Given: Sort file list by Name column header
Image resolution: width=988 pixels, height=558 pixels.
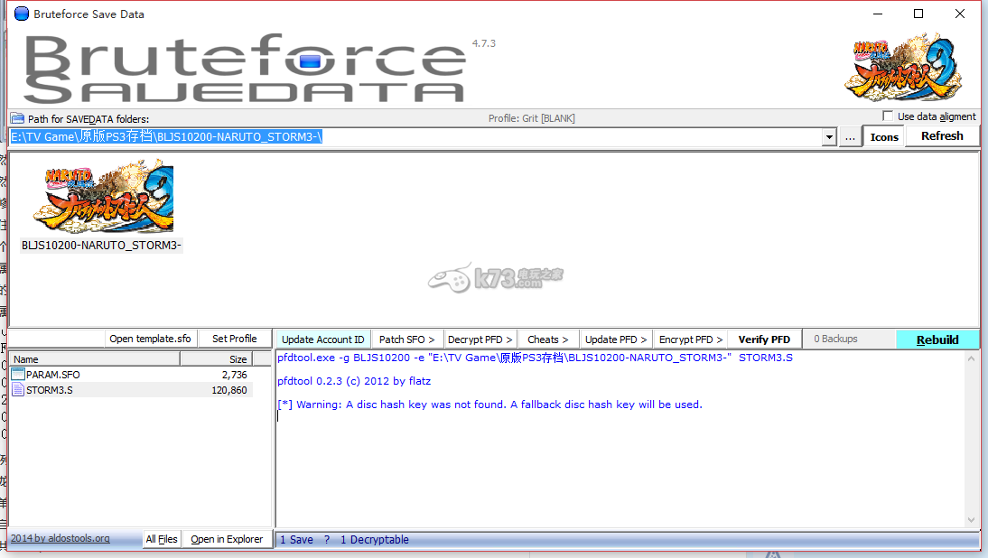Looking at the screenshot, I should pyautogui.click(x=95, y=359).
